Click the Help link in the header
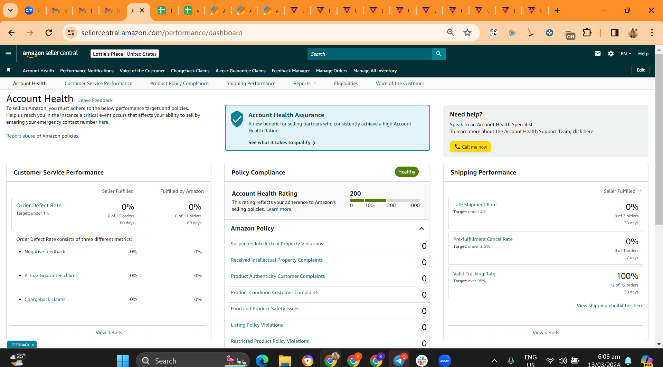This screenshot has height=367, width=663. 643,54
